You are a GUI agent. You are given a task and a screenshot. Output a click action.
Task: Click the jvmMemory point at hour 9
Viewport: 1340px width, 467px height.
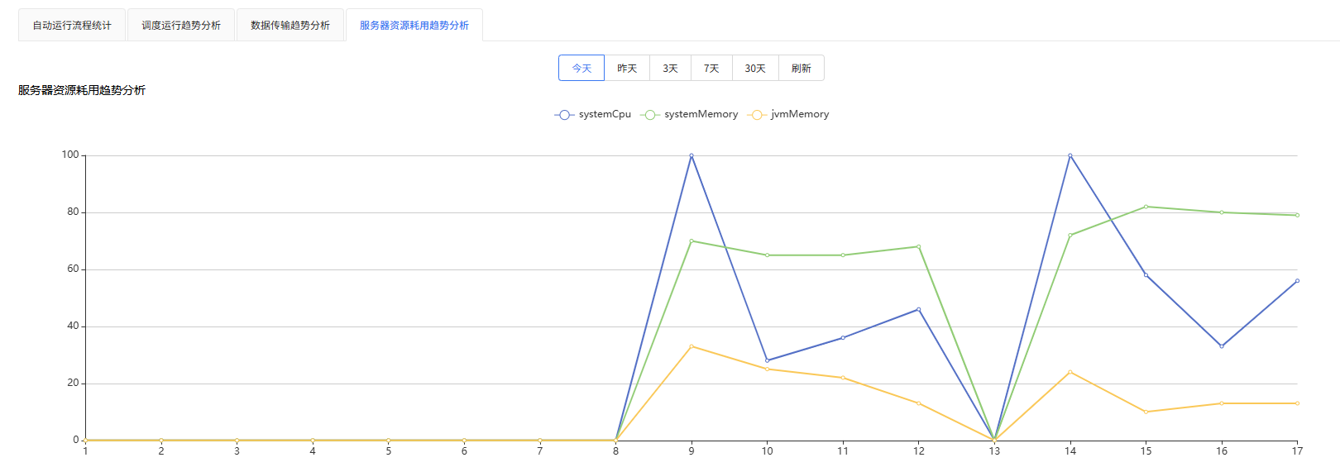[692, 346]
